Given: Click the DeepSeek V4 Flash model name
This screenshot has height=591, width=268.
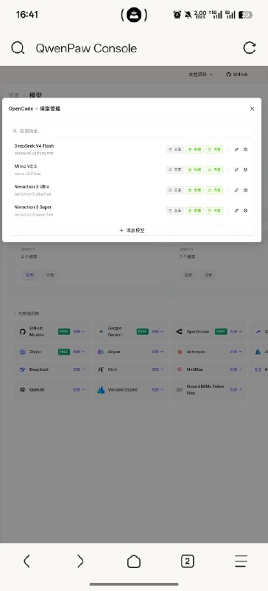Looking at the screenshot, I should [x=34, y=146].
